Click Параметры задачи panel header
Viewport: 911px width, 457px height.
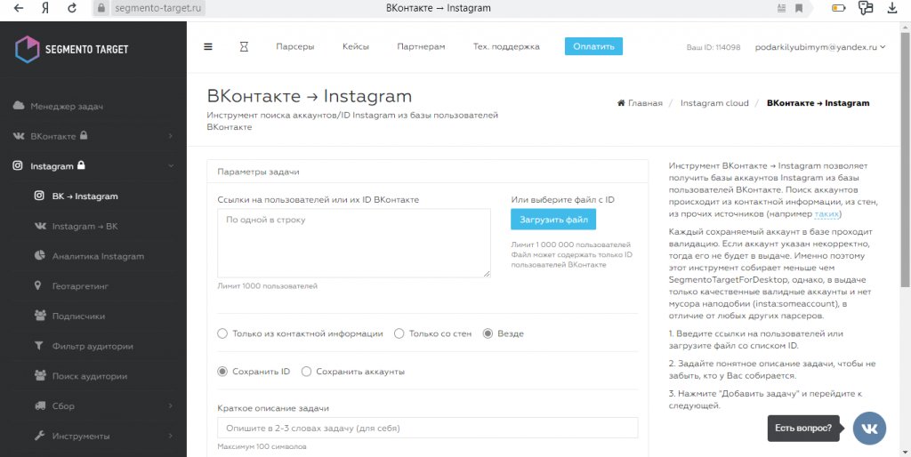(428, 172)
